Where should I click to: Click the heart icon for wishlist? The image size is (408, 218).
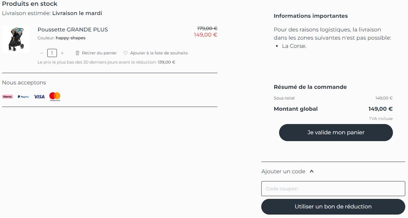[x=125, y=53]
